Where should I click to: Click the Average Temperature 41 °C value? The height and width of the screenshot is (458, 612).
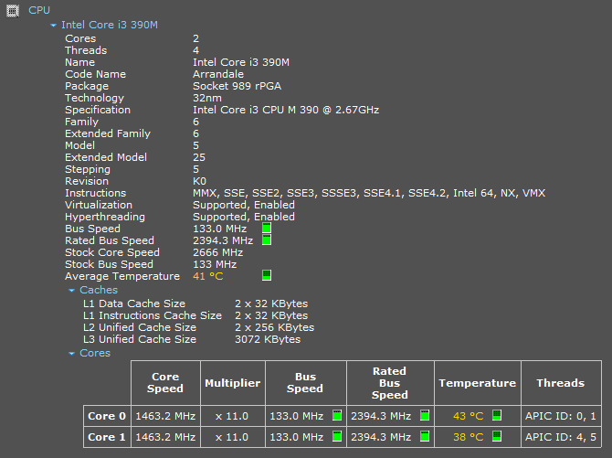pyautogui.click(x=207, y=276)
